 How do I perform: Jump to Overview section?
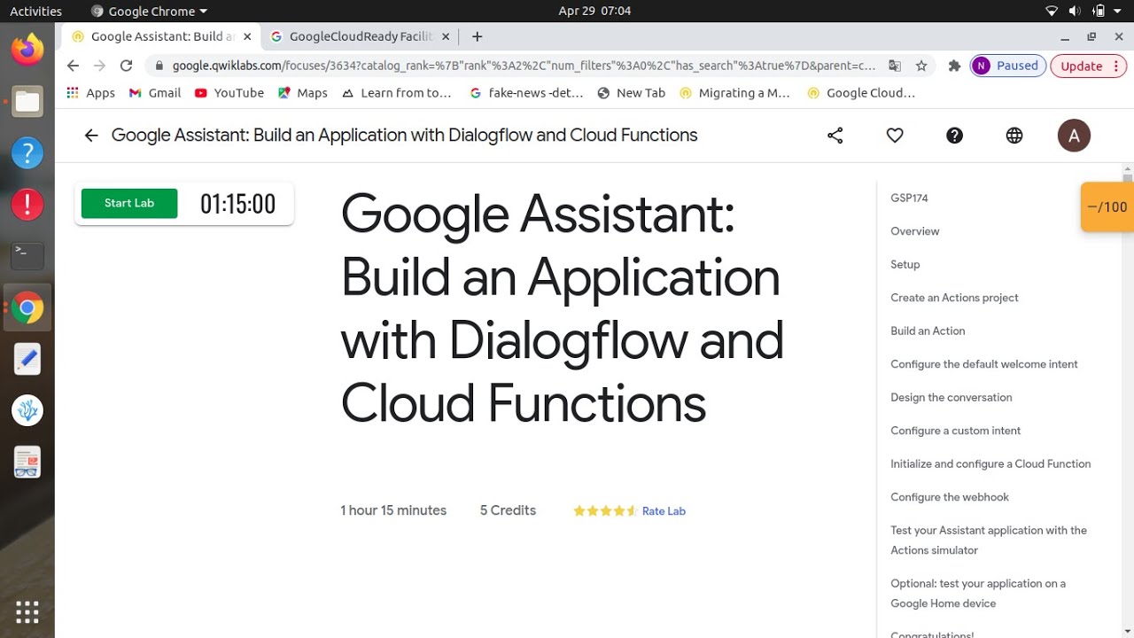[914, 231]
